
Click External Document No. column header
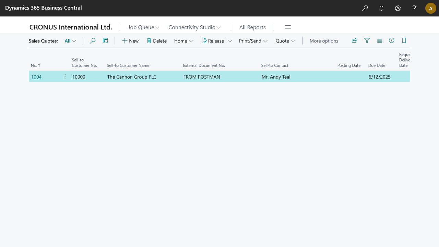[x=204, y=65]
